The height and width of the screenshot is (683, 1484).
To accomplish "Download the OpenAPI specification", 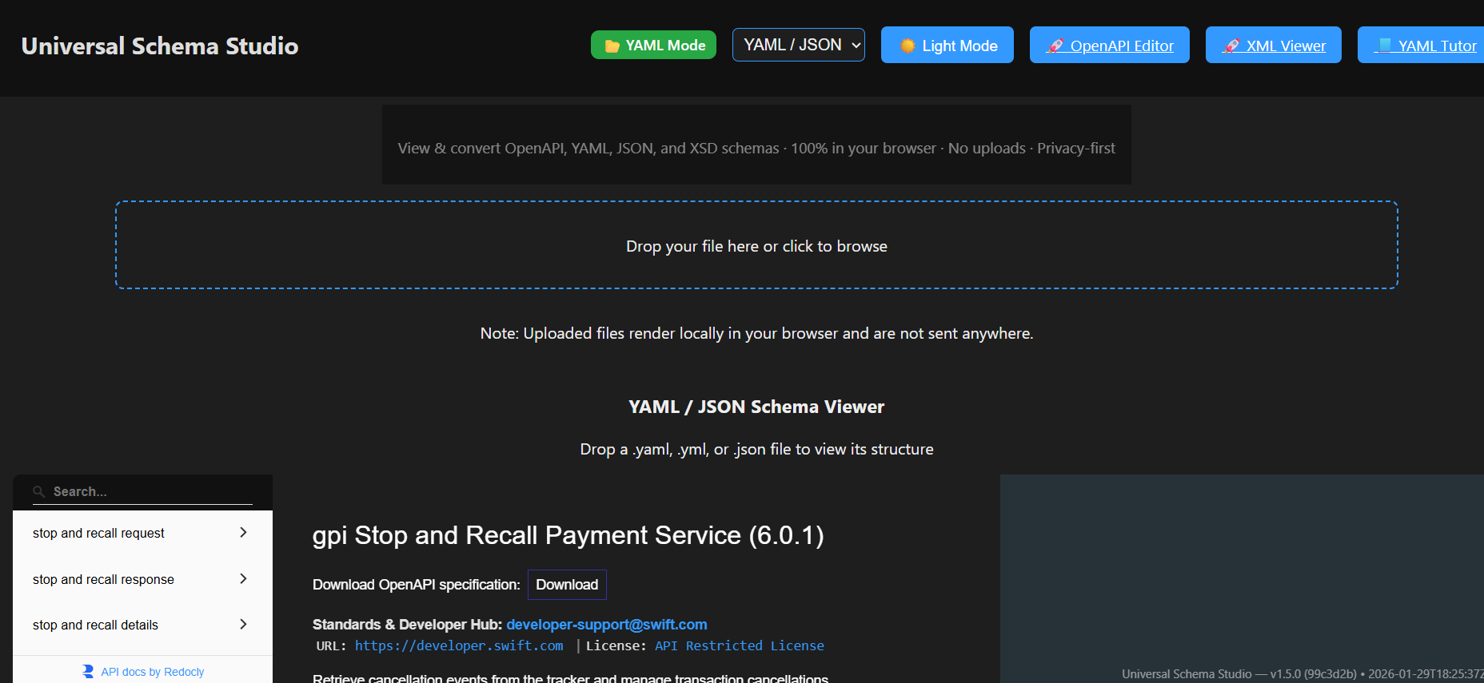I will click(x=567, y=585).
